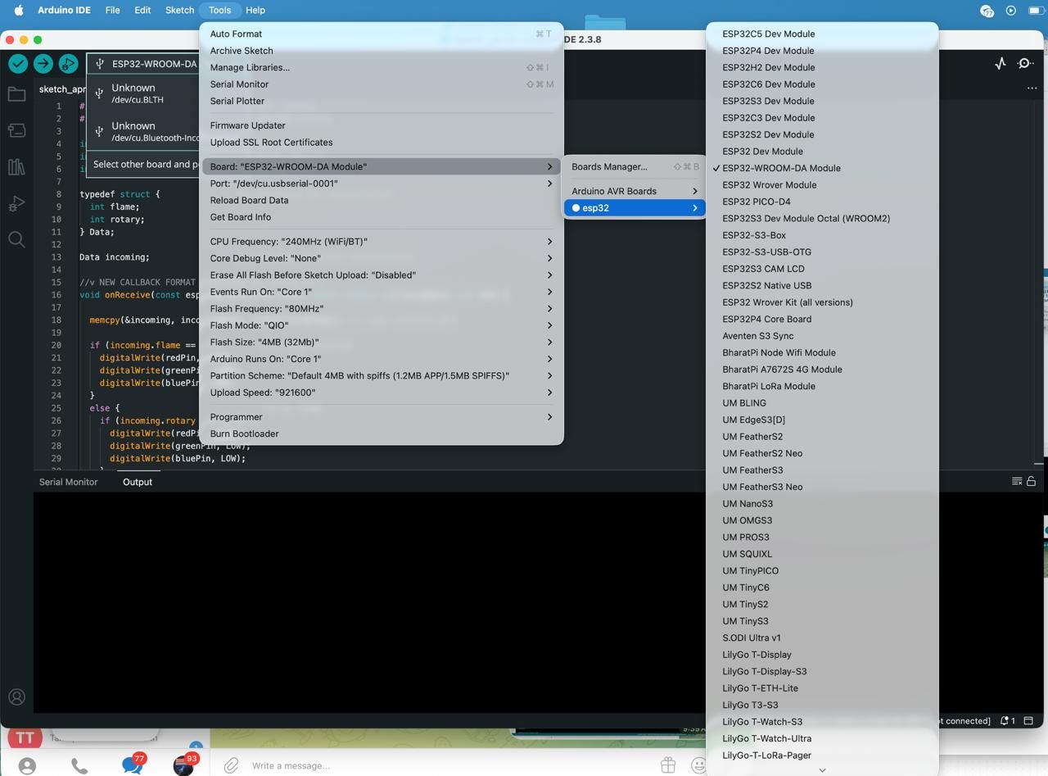
Task: Open the contacts person icon in the chat window
Action: click(27, 766)
